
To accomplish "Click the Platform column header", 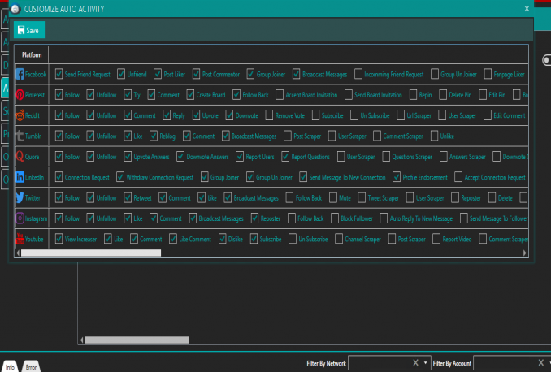I will (32, 55).
